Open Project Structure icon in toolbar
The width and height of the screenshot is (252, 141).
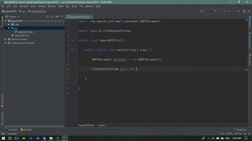(x=244, y=11)
